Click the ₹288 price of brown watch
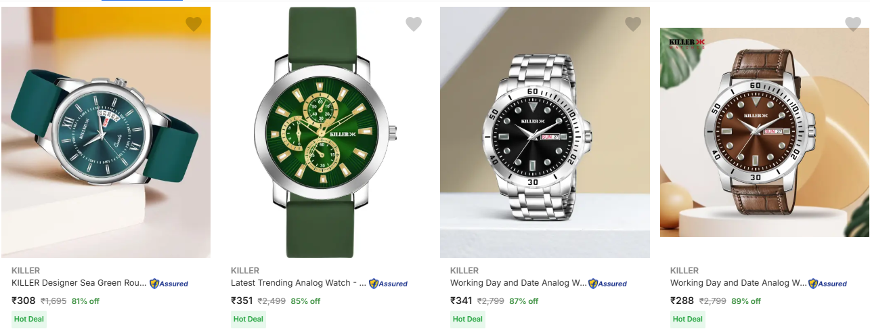The width and height of the screenshot is (870, 329). point(682,301)
